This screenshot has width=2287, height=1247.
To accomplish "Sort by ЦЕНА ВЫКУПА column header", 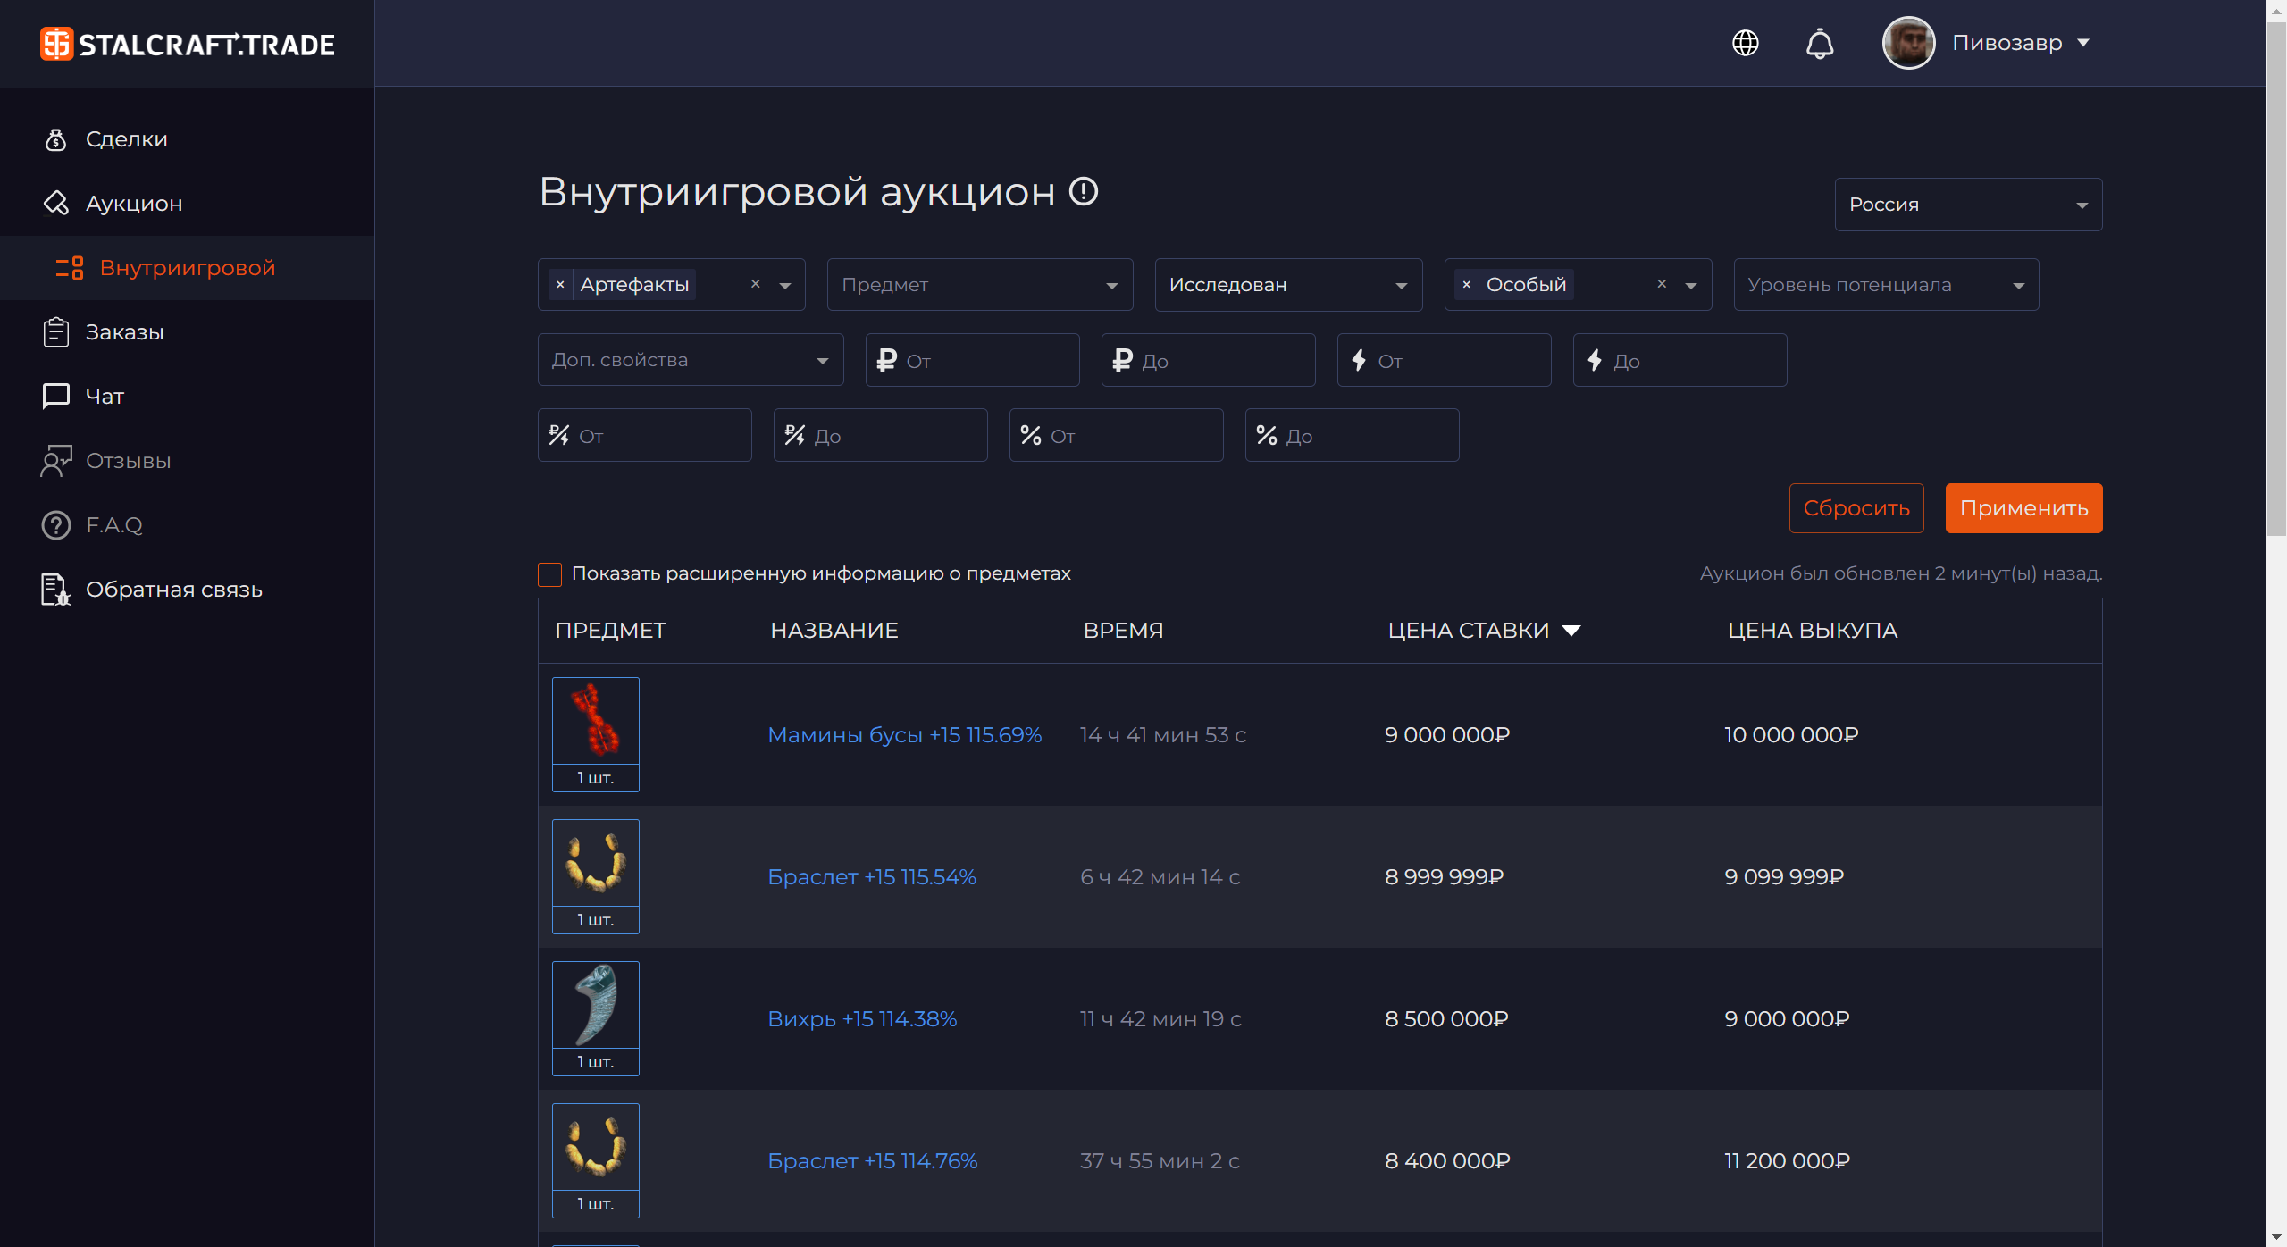I will pos(1813,631).
